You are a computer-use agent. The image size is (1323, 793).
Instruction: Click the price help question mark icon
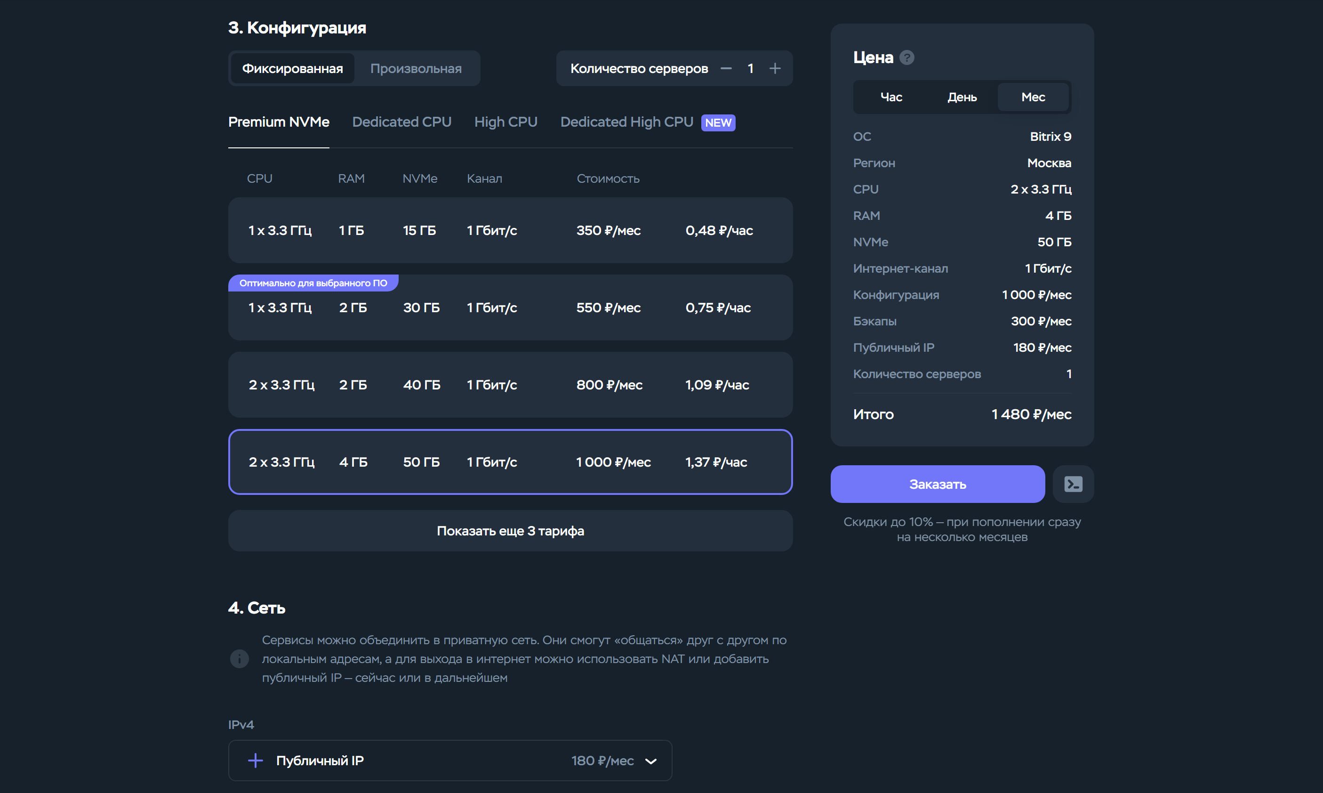906,58
